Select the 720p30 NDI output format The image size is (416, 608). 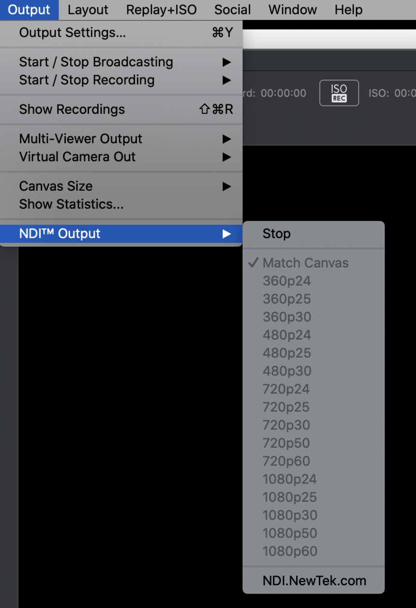286,425
